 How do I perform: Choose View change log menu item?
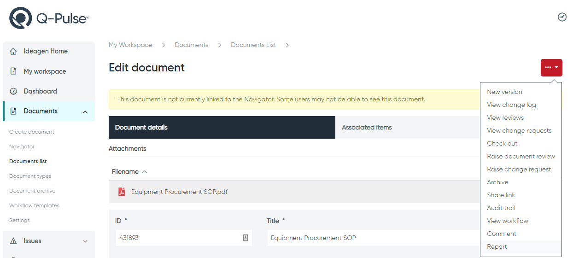pos(511,105)
